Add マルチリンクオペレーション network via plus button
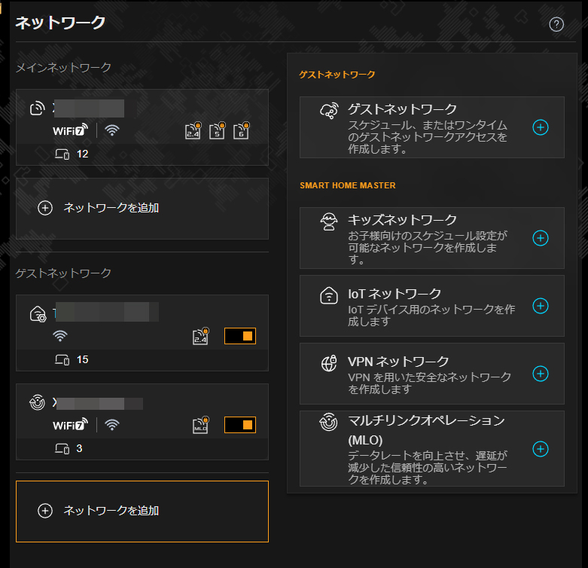The width and height of the screenshot is (588, 568). pyautogui.click(x=540, y=449)
